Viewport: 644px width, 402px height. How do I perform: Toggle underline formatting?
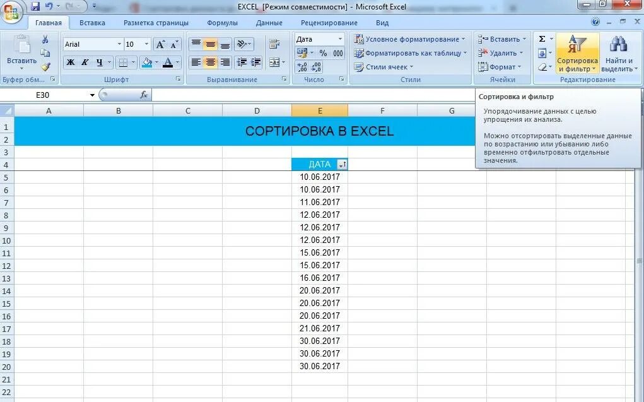pos(99,62)
